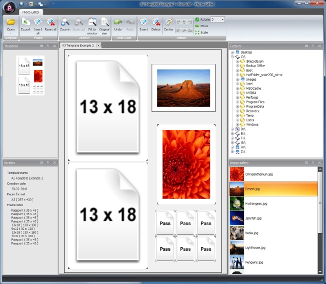Screen dimensions: 326x284
Task: Delete the selected frame image
Action: 156,25
